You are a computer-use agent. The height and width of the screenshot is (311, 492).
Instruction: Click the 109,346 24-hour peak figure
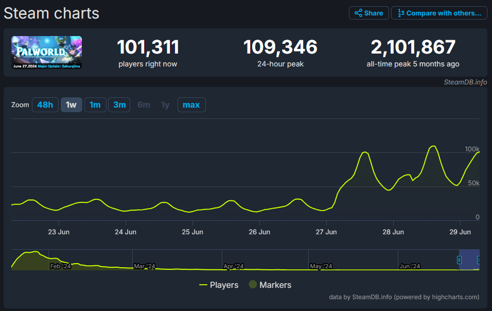[280, 47]
